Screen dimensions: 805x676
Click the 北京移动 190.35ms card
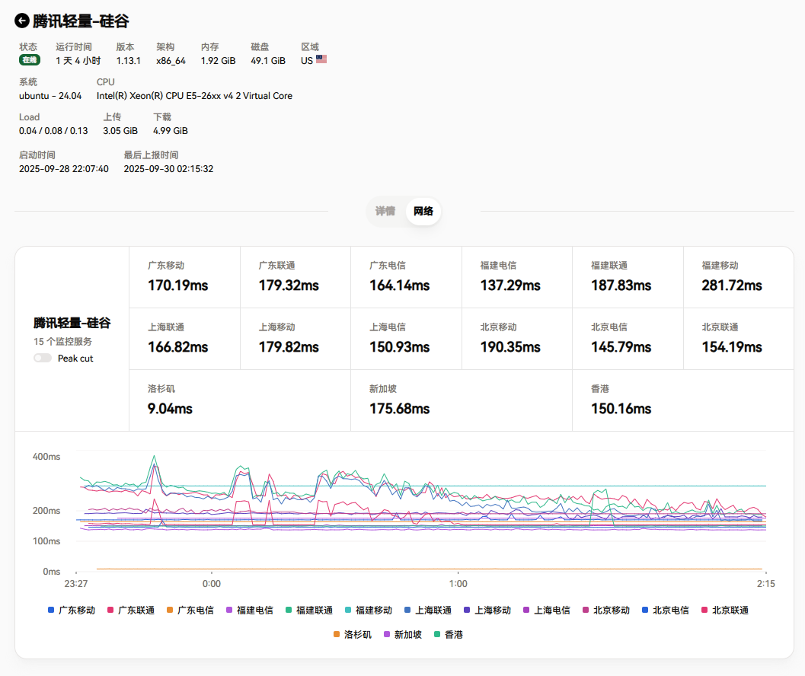click(x=516, y=339)
